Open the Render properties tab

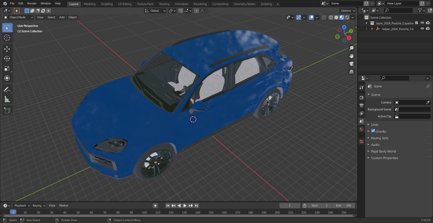tap(361, 97)
